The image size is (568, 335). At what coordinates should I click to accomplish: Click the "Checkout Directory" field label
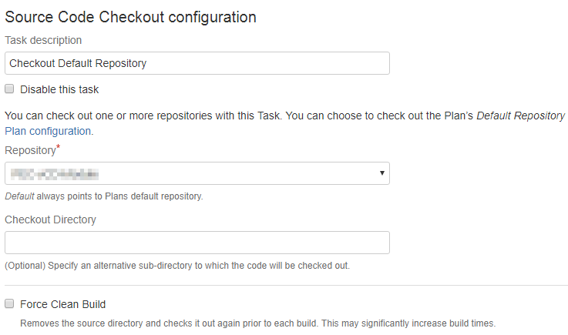pyautogui.click(x=50, y=219)
